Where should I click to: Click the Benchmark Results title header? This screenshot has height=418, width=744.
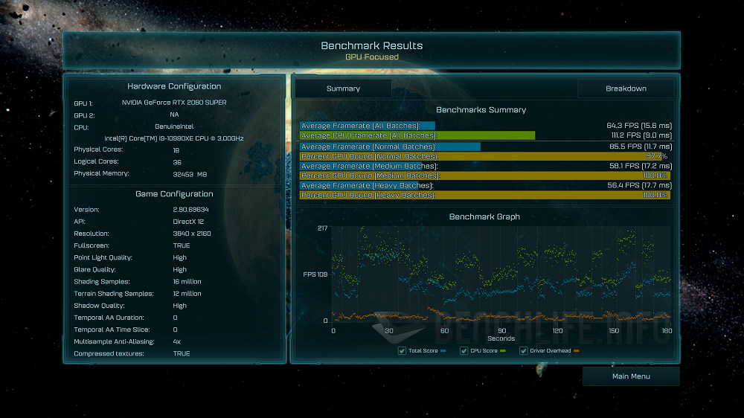click(x=371, y=46)
